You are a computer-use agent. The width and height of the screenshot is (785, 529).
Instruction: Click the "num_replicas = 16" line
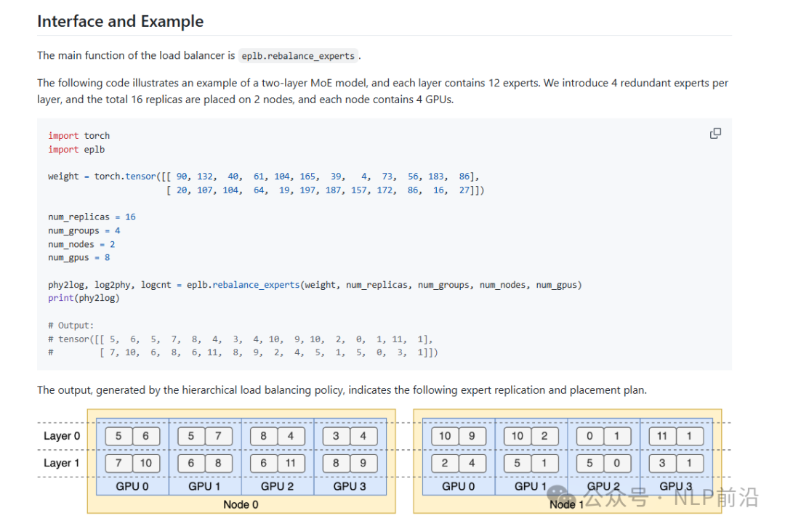pos(92,217)
